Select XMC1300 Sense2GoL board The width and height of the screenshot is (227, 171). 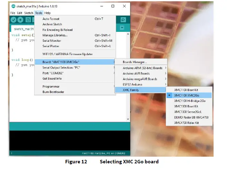(189, 112)
